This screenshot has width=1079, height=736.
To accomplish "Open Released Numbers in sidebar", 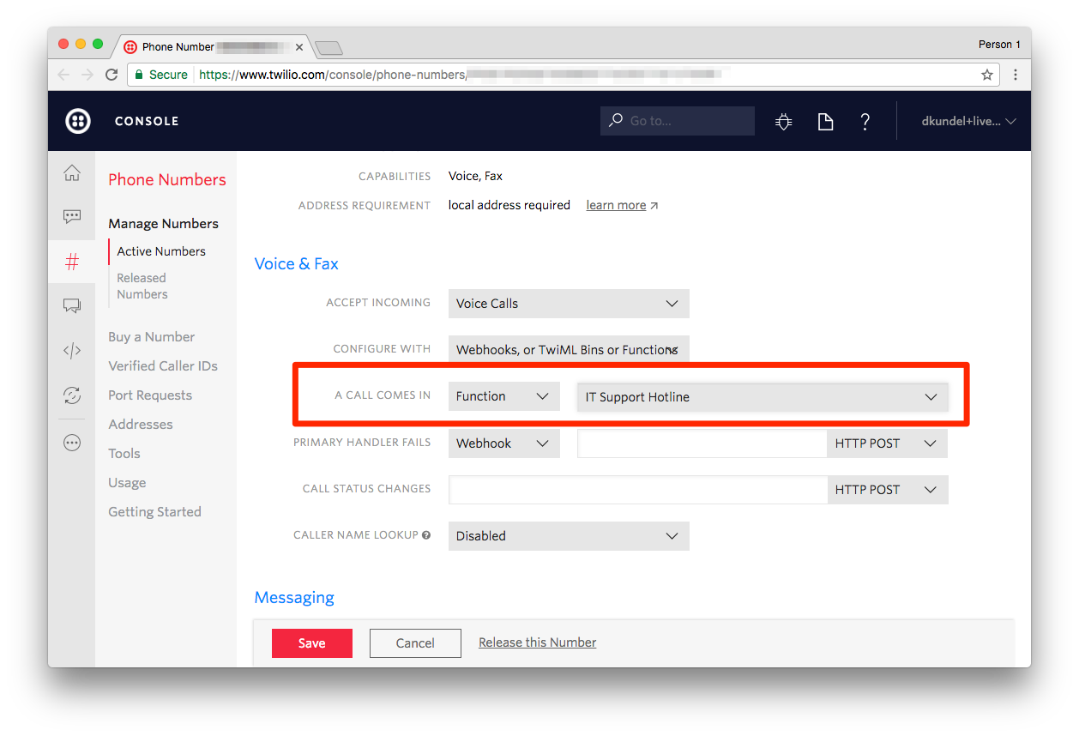I will point(142,287).
